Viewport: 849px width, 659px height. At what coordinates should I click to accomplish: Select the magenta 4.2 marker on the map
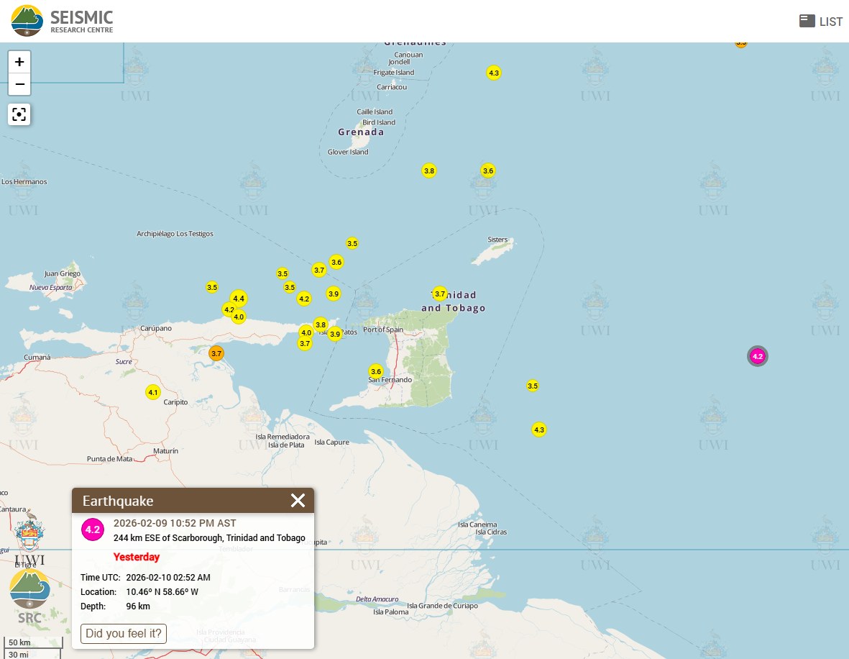pos(757,356)
